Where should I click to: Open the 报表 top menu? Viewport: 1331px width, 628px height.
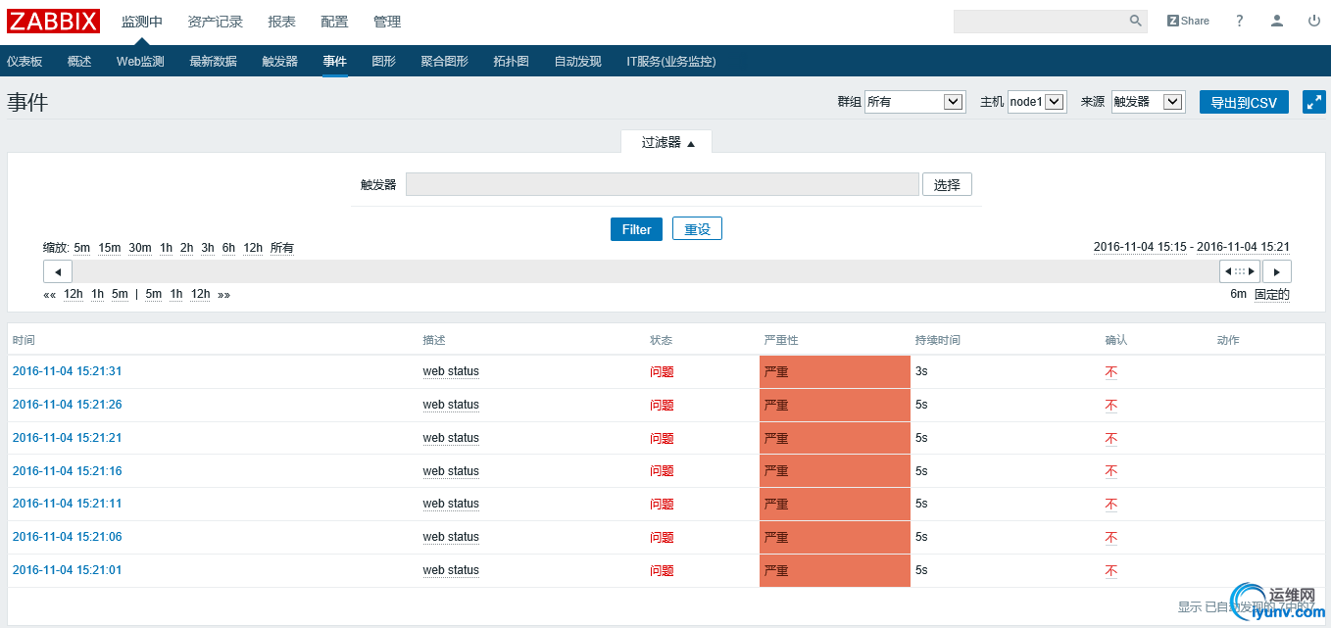point(281,22)
